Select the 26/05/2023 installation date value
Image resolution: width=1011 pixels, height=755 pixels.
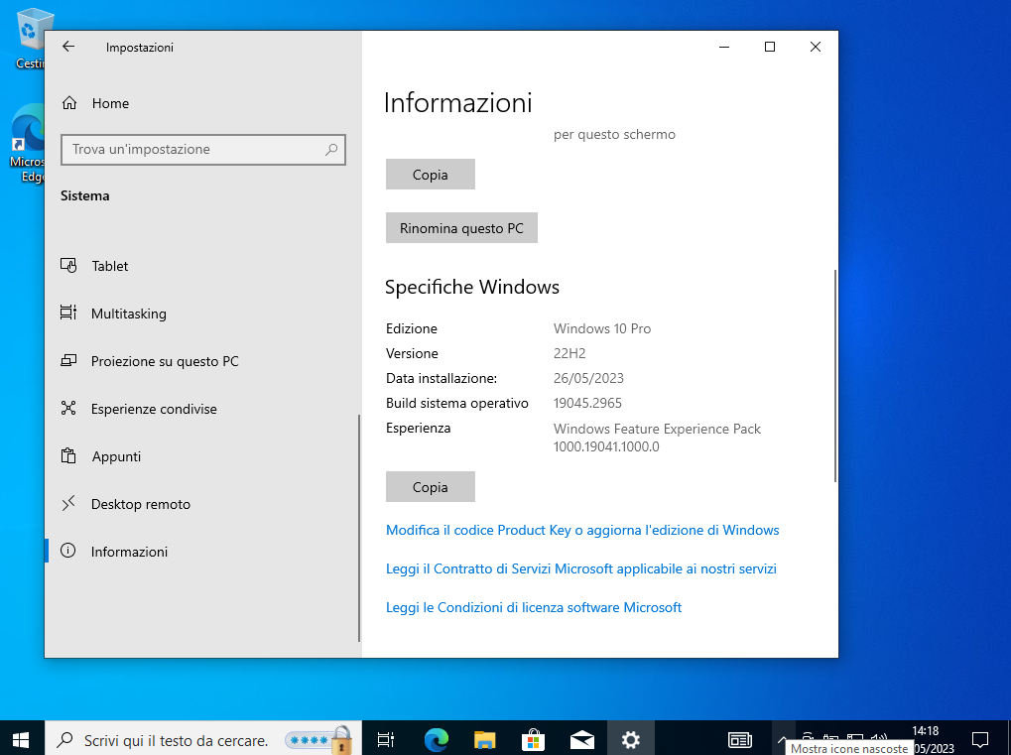(588, 378)
